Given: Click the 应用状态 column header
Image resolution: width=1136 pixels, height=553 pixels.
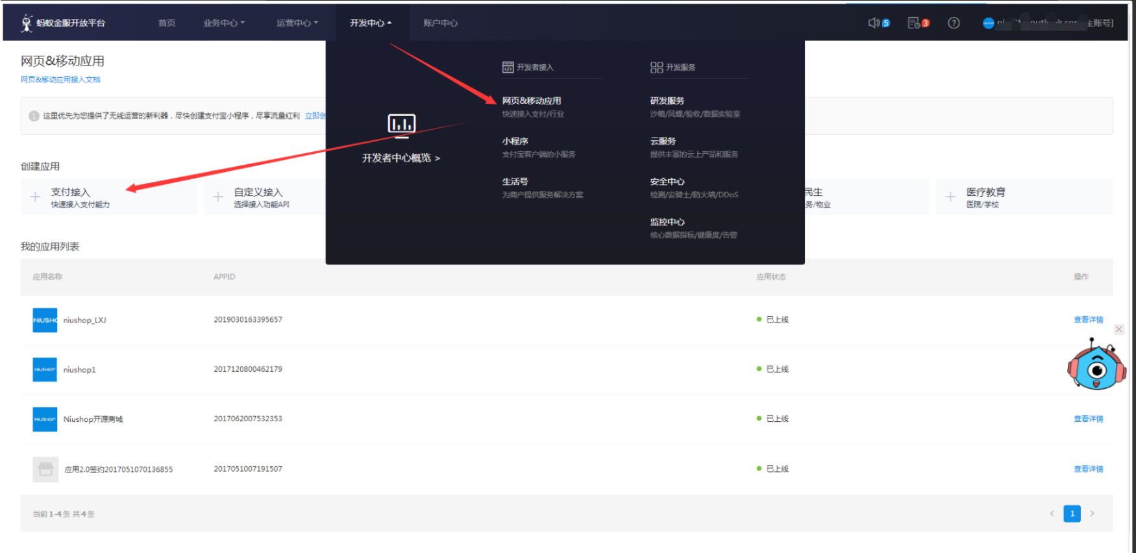Looking at the screenshot, I should pyautogui.click(x=771, y=276).
